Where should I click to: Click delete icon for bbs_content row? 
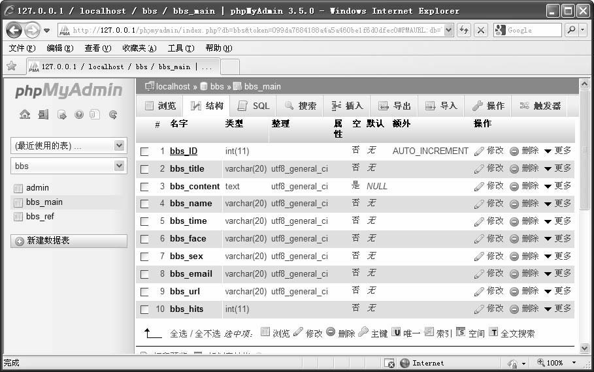click(514, 186)
